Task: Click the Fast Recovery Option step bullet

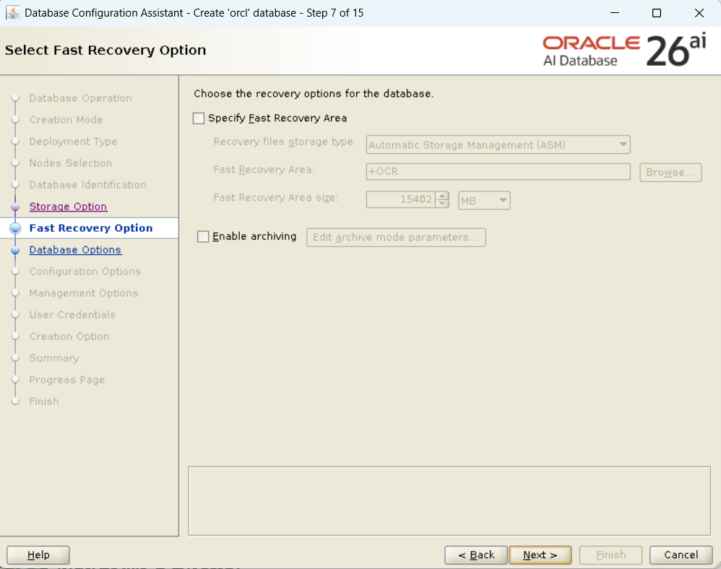Action: (15, 229)
